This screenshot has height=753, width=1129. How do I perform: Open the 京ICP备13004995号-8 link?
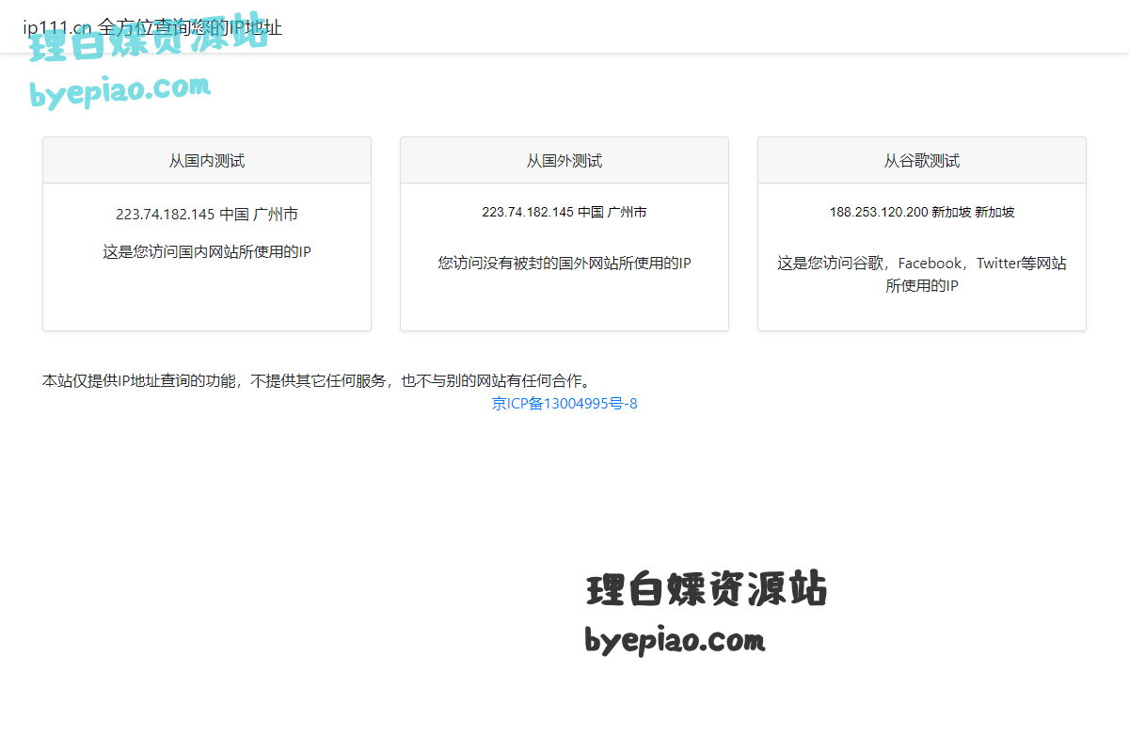click(x=564, y=404)
